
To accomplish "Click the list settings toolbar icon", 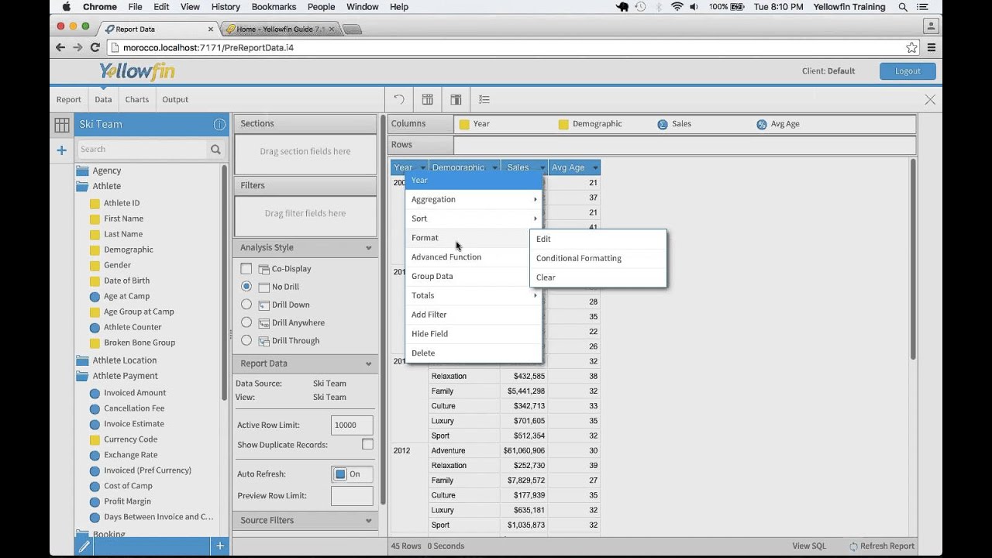I will 484,99.
